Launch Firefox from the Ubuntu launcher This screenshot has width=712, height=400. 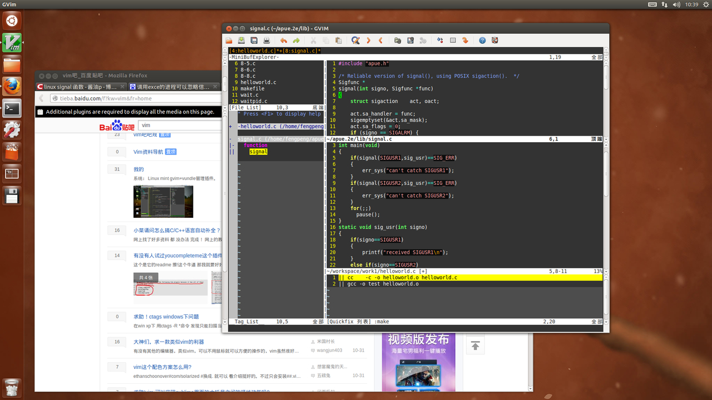12,86
